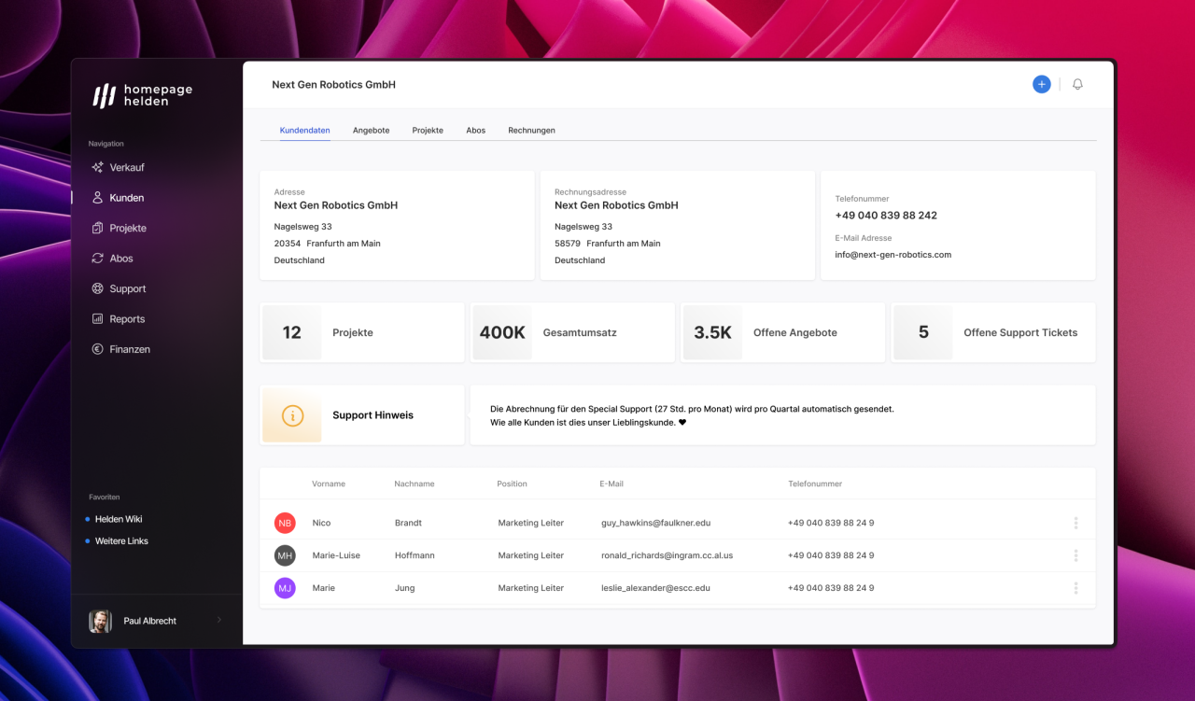
Task: Expand the Paul Albrecht user chevron
Action: click(x=219, y=620)
